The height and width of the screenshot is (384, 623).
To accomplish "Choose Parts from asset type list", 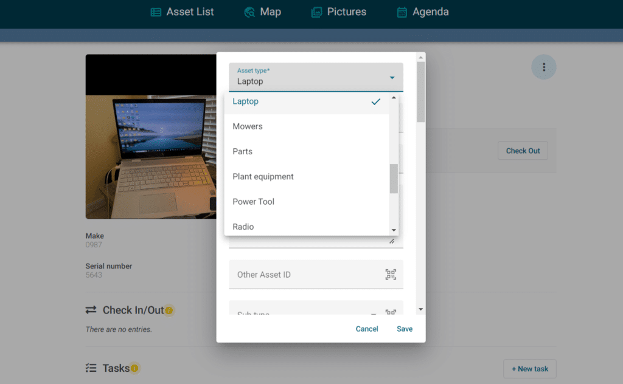I will [x=242, y=151].
